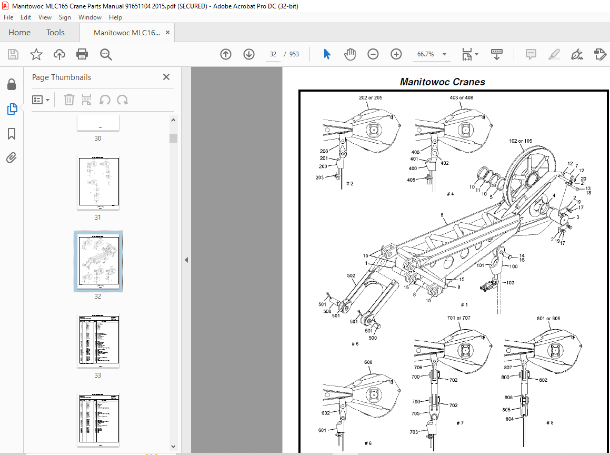Click the '202 or 205' diagram label

(x=371, y=98)
